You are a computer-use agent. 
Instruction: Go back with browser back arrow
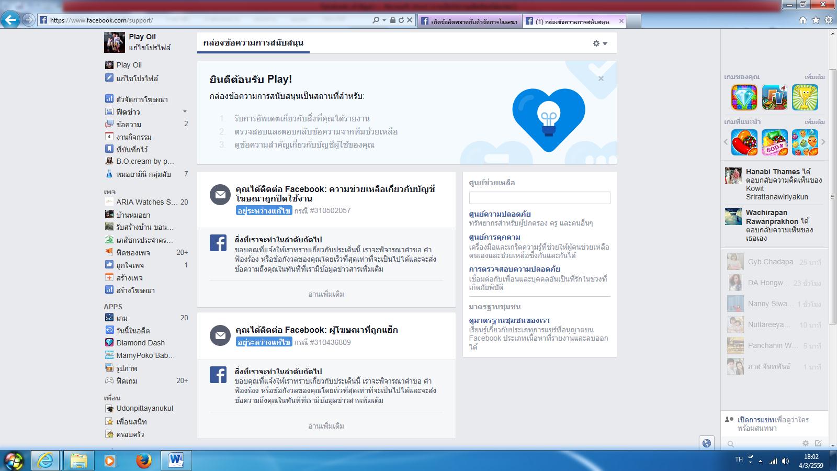[x=10, y=20]
